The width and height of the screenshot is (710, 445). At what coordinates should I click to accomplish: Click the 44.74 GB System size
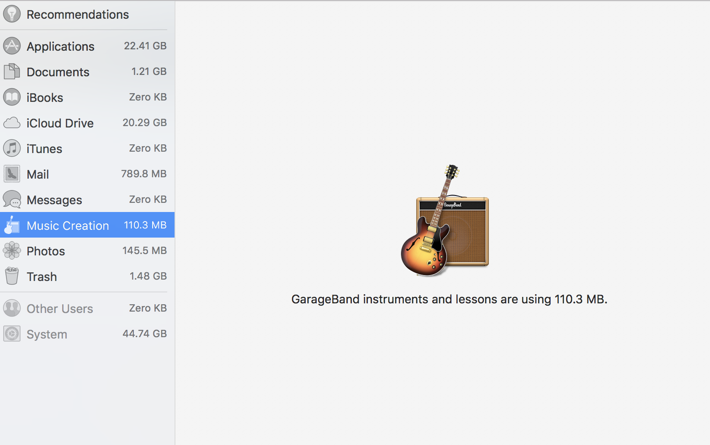click(145, 334)
